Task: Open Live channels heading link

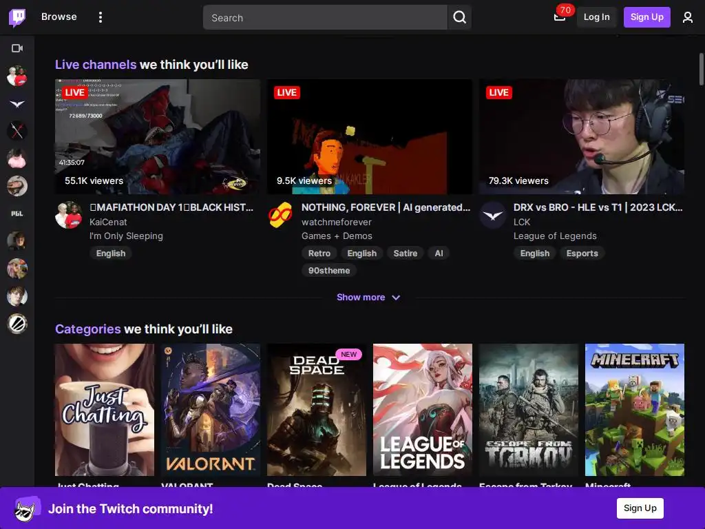Action: click(x=95, y=64)
